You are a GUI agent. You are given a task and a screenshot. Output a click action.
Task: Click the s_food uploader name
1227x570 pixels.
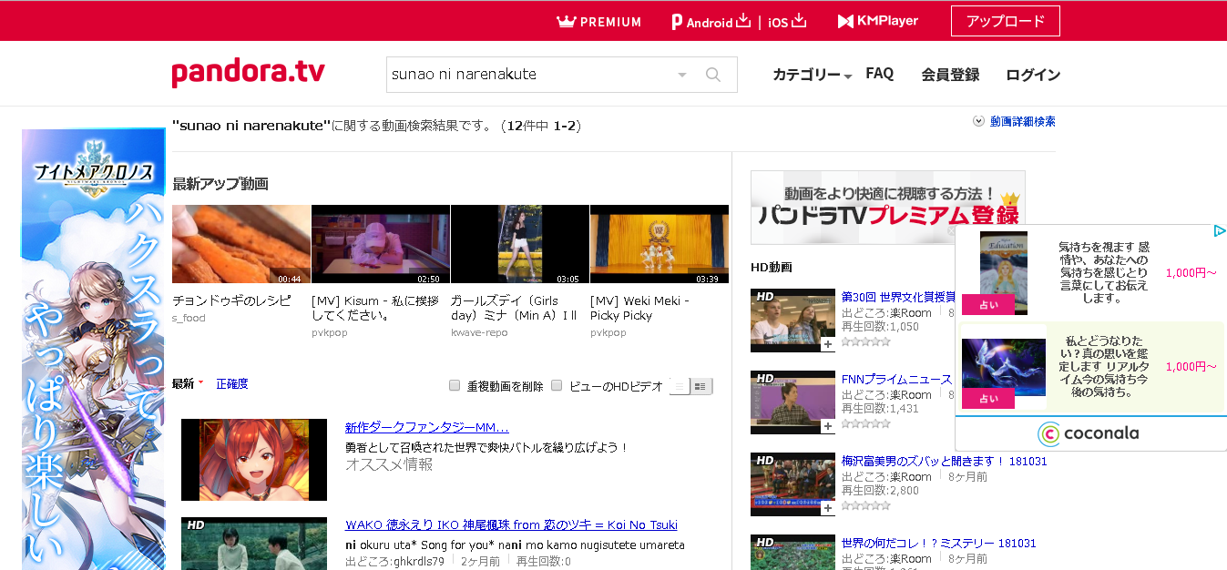coord(189,318)
